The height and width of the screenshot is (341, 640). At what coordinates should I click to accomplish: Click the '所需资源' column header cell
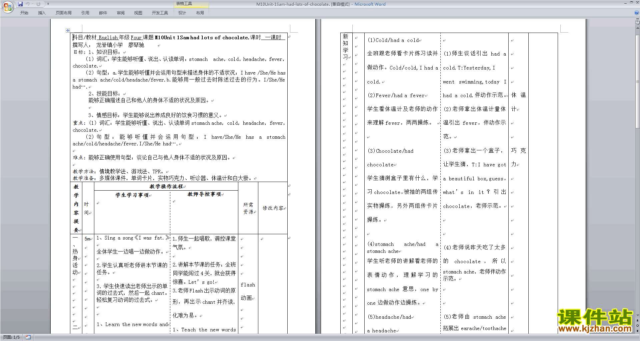(x=248, y=208)
